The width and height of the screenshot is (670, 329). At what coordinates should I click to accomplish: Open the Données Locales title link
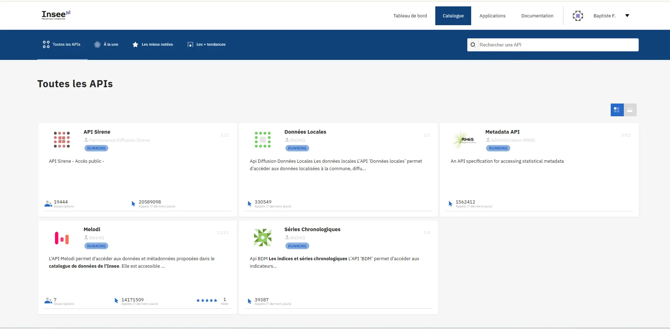coord(305,132)
